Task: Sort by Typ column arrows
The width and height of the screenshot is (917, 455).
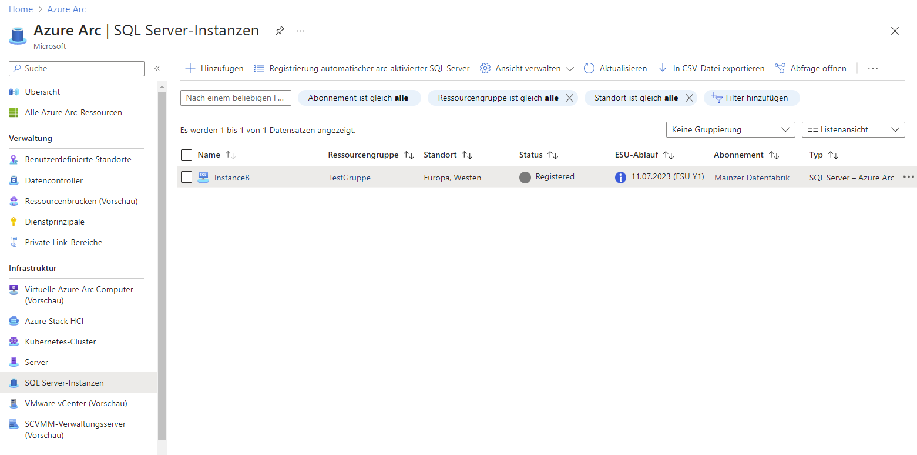Action: pyautogui.click(x=833, y=155)
